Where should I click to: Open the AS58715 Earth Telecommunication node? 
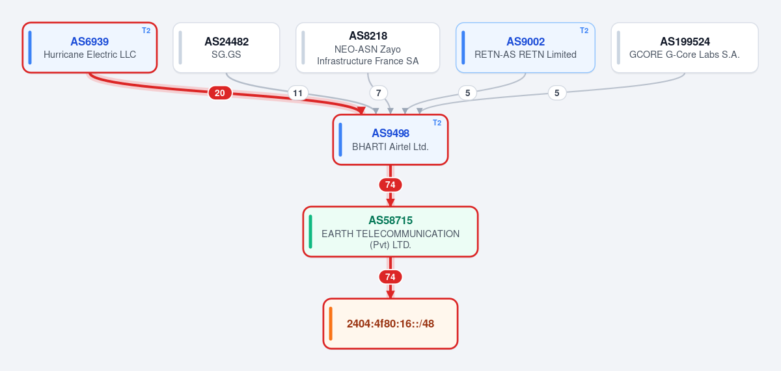390,232
